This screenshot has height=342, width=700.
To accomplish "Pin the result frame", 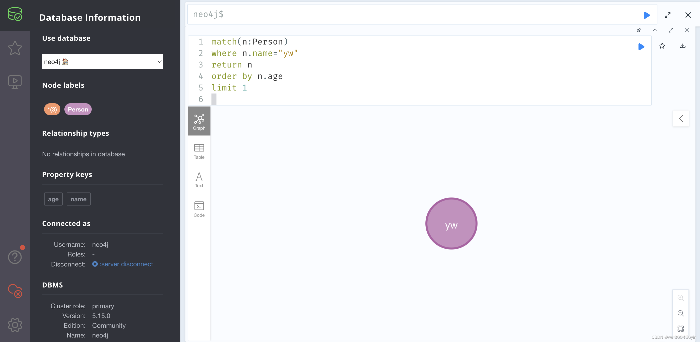I will (x=639, y=30).
